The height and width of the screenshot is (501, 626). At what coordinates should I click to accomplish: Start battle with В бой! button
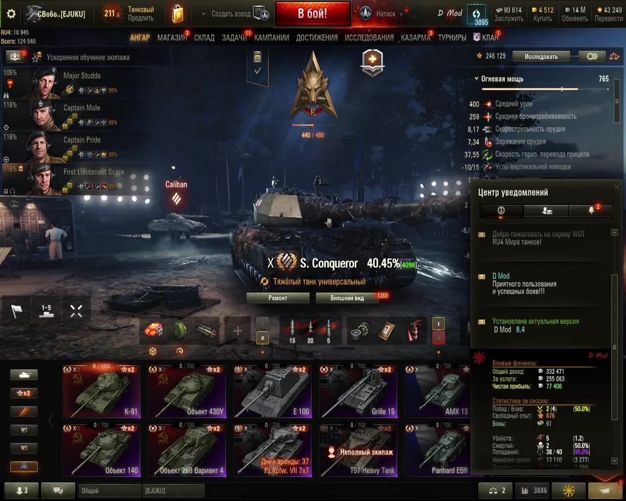coord(313,14)
